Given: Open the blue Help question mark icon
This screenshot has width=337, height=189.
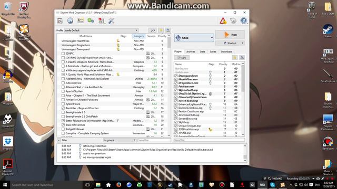Looking at the screenshot, I should [243, 21].
